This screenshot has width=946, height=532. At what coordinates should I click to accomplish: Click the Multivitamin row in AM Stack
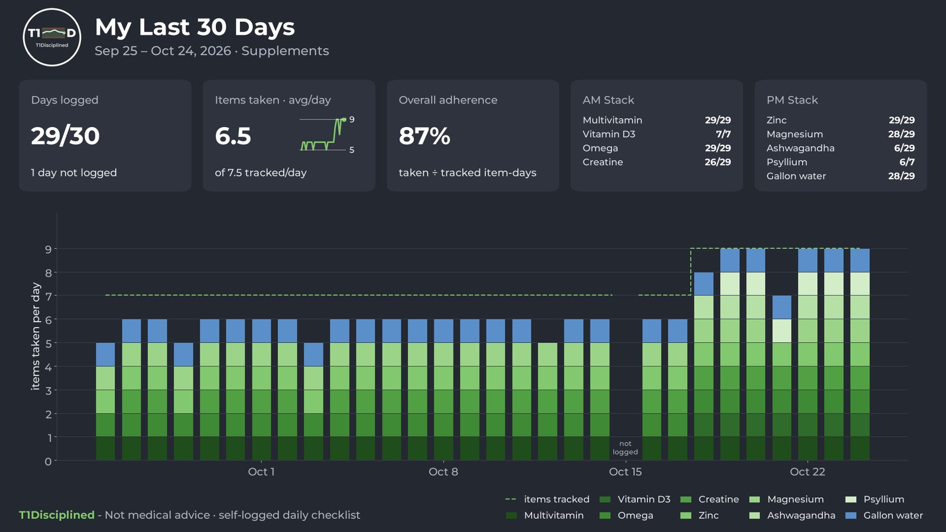pyautogui.click(x=656, y=120)
